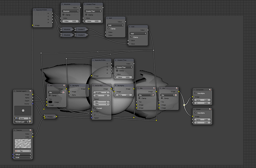
Task: Toggle preview icon on Render Layers node
Action: (x=30, y=91)
